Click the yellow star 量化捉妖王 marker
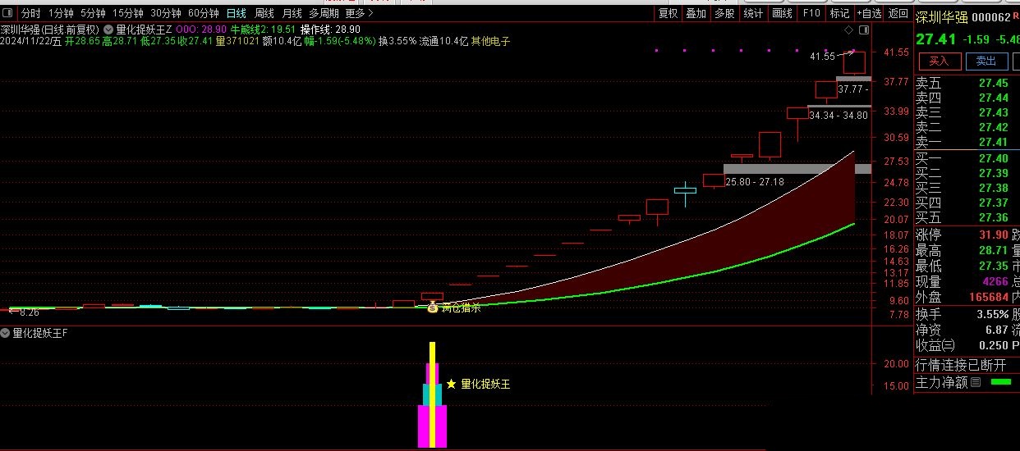Viewport: 1020px width, 451px height. point(451,384)
